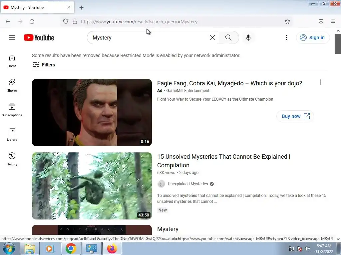Play the 15 Unsolved Mysteries thumbnail
Image resolution: width=341 pixels, height=255 pixels.
[x=92, y=186]
